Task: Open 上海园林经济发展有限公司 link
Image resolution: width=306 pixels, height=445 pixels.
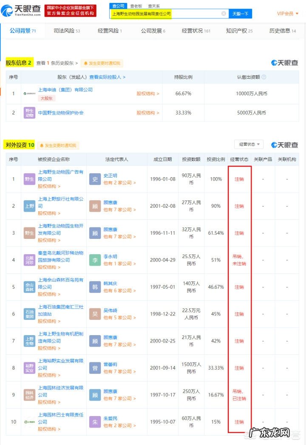Action: (61, 391)
